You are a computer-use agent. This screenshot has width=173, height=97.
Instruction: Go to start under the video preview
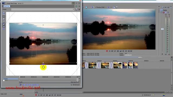tap(123, 51)
